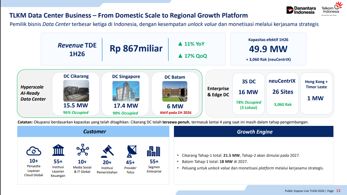Image resolution: width=347 pixels, height=195 pixels.
Task: Click the 11% YoY growth text
Action: coord(194,44)
